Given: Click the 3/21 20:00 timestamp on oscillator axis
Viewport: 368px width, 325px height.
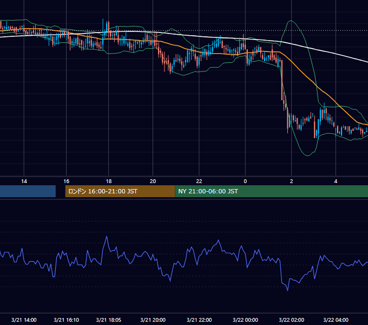Looking at the screenshot, I should tap(153, 320).
